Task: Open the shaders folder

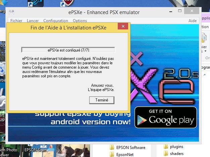Action: (173, 154)
